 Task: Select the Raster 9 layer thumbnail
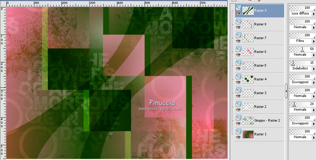248,11
